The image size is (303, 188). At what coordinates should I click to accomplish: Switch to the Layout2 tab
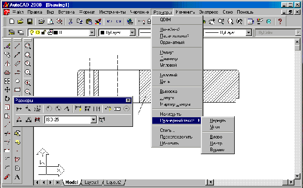[x=113, y=182]
